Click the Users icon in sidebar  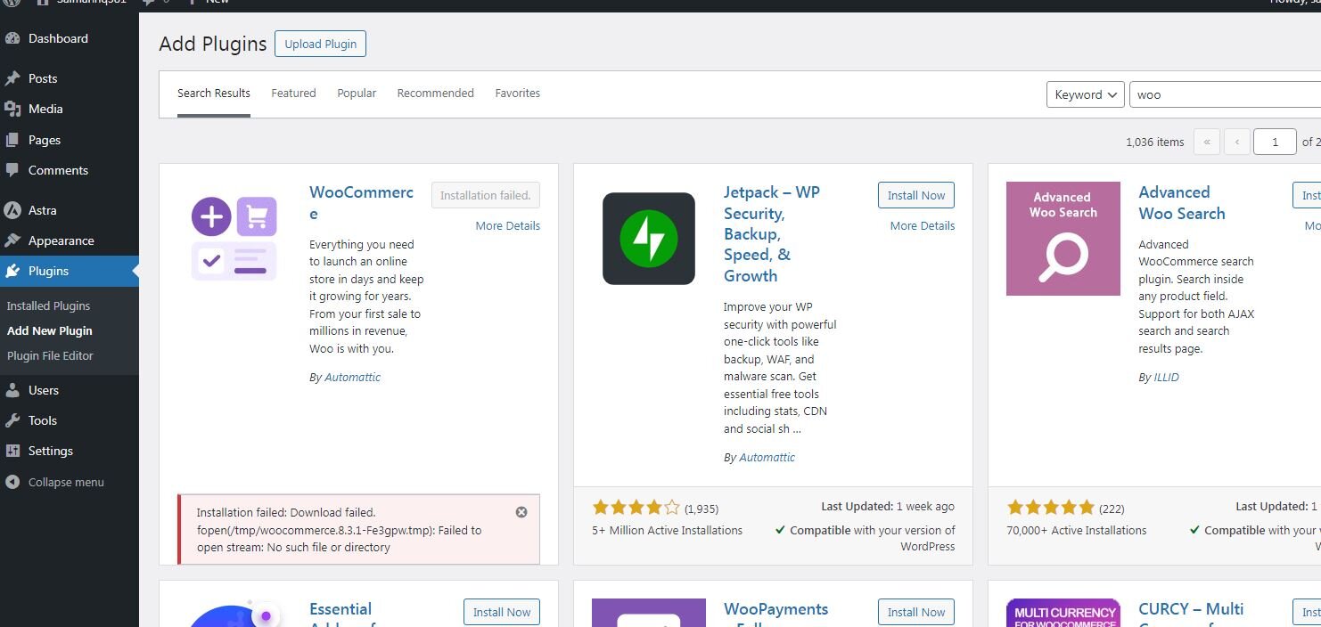click(x=12, y=390)
